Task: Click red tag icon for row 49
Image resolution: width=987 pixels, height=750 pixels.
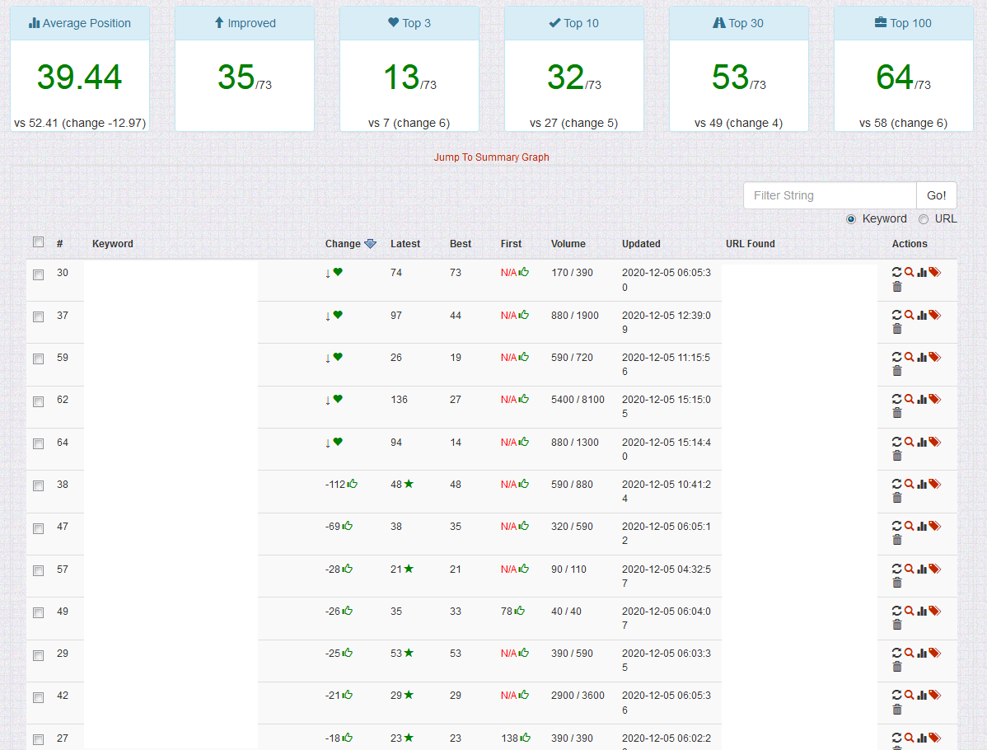Action: pos(935,610)
